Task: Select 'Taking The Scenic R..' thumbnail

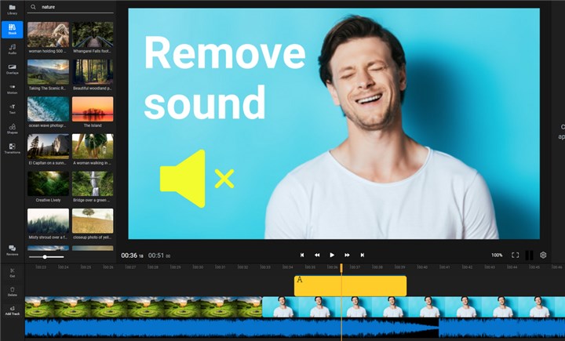Action: (x=49, y=72)
